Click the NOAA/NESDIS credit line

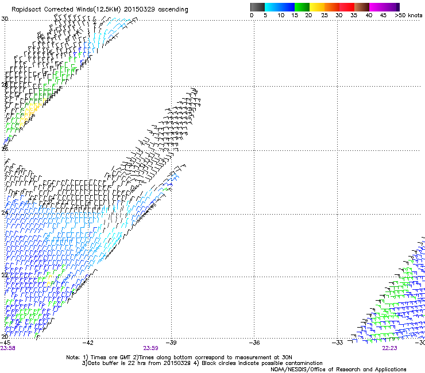click(x=338, y=370)
